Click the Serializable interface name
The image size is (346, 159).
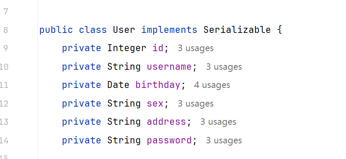click(x=237, y=30)
